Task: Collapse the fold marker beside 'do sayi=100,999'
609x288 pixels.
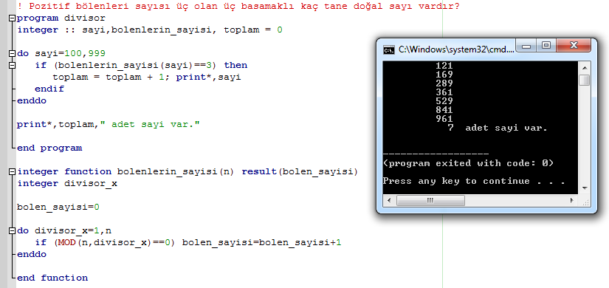Action: [13, 54]
